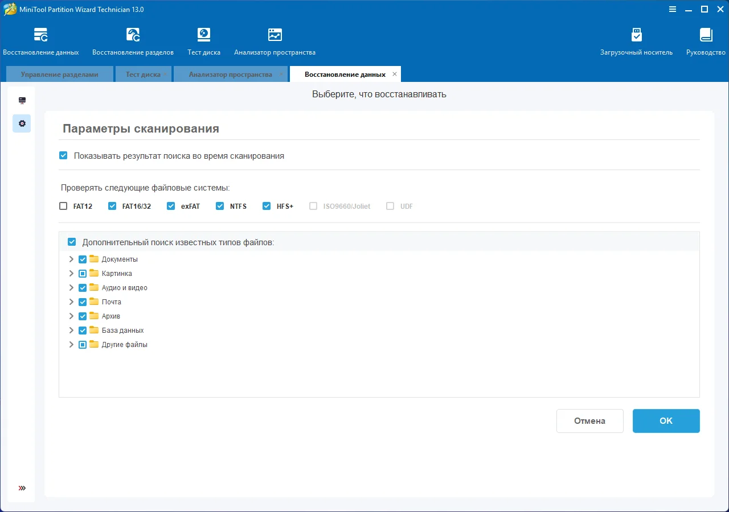Expand the Другие файлы tree node

tap(71, 345)
